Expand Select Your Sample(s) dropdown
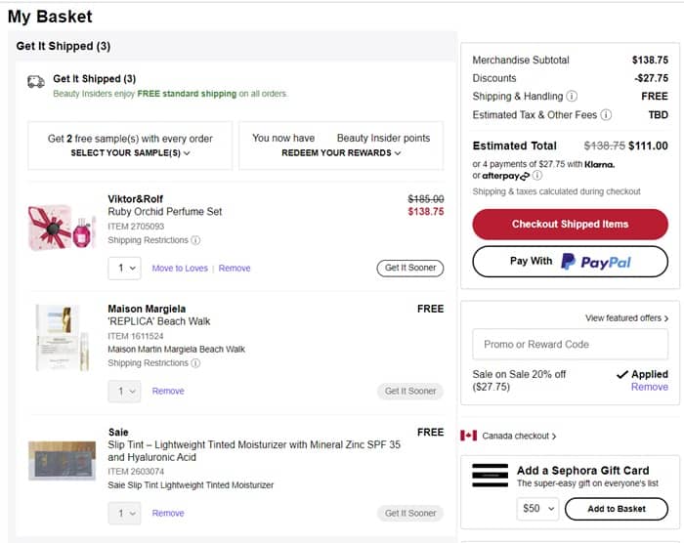Viewport: 684px width, 543px height. point(130,153)
